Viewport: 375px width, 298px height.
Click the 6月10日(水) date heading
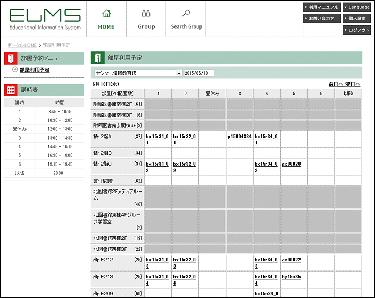(106, 84)
